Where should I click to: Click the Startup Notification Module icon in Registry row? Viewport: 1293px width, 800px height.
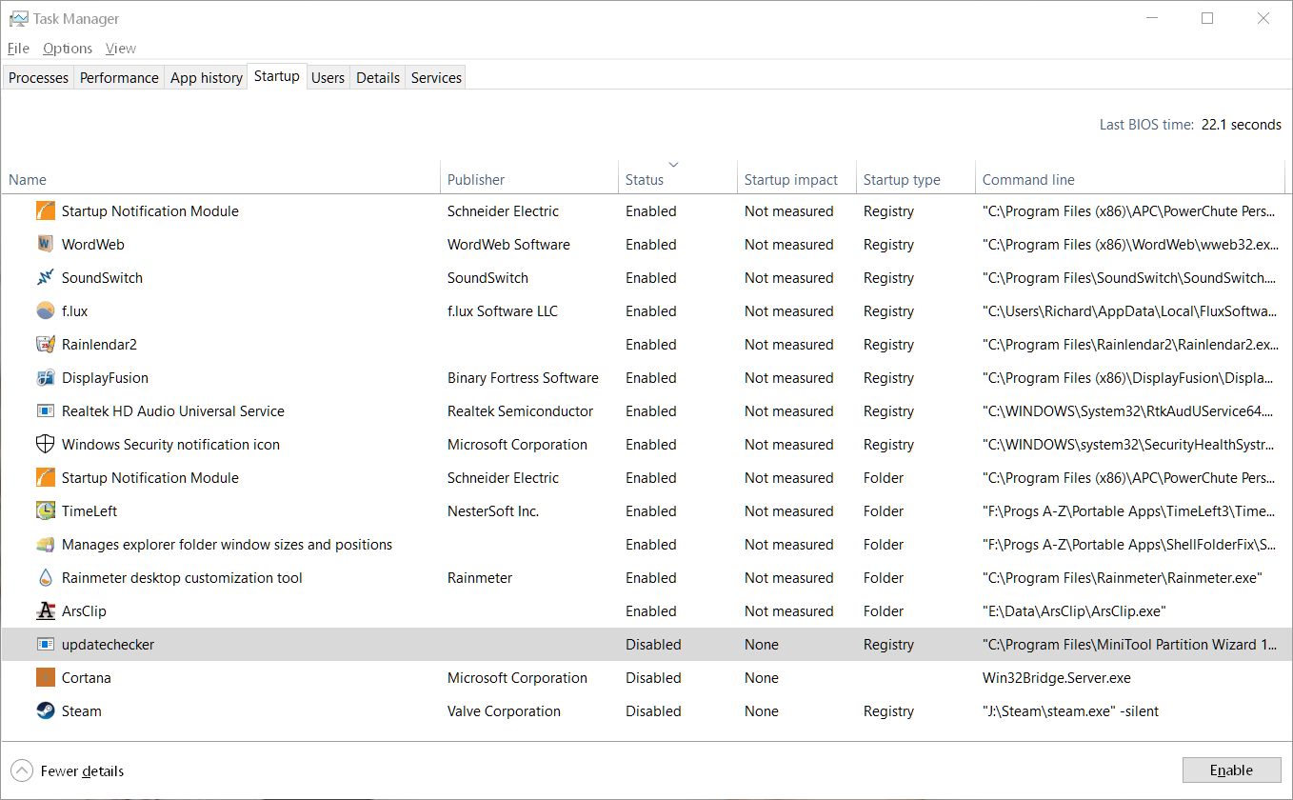coord(46,211)
